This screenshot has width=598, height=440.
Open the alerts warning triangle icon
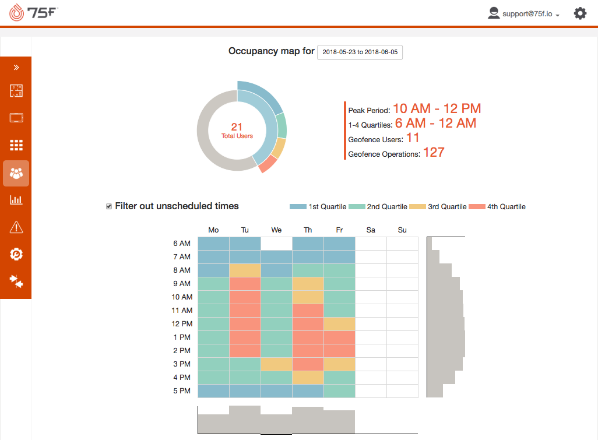click(16, 227)
